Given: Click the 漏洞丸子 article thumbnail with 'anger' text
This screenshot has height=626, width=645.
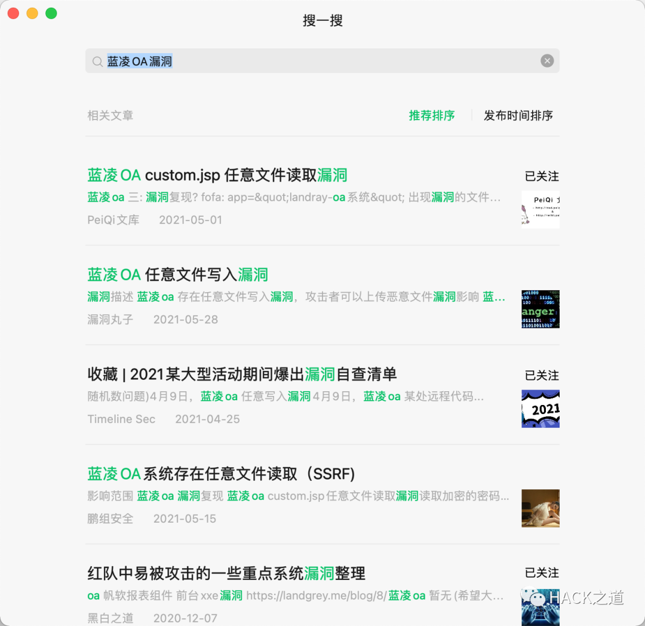Looking at the screenshot, I should coord(540,309).
